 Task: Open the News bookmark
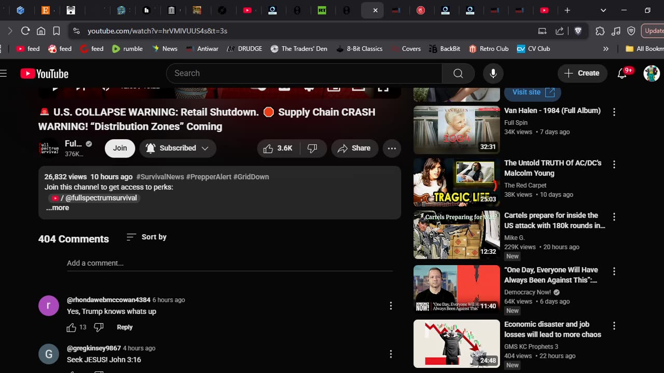[x=164, y=49]
